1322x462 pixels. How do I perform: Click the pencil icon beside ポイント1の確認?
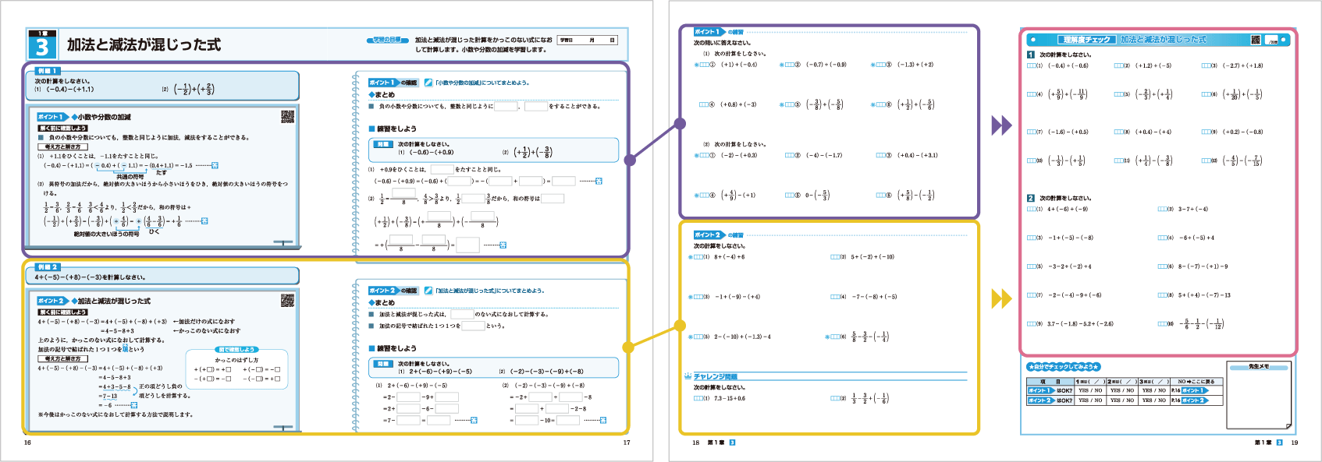428,83
